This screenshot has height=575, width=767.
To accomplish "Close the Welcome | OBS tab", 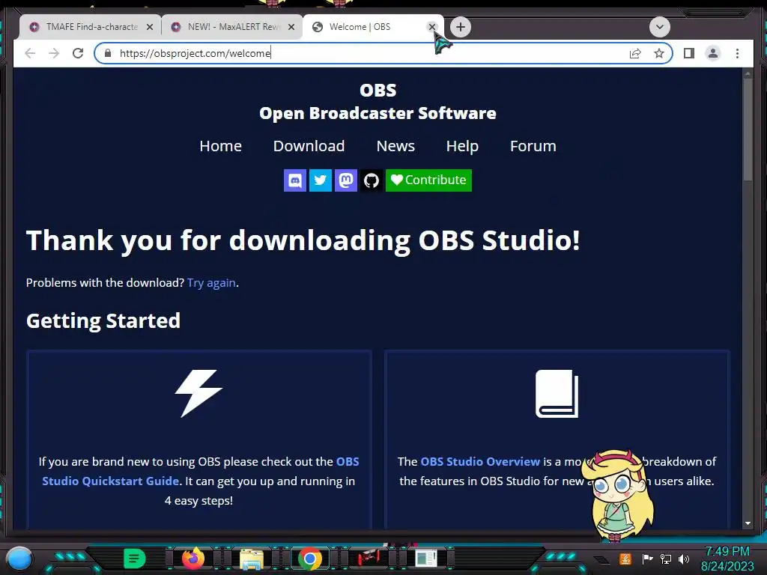I will (x=431, y=27).
